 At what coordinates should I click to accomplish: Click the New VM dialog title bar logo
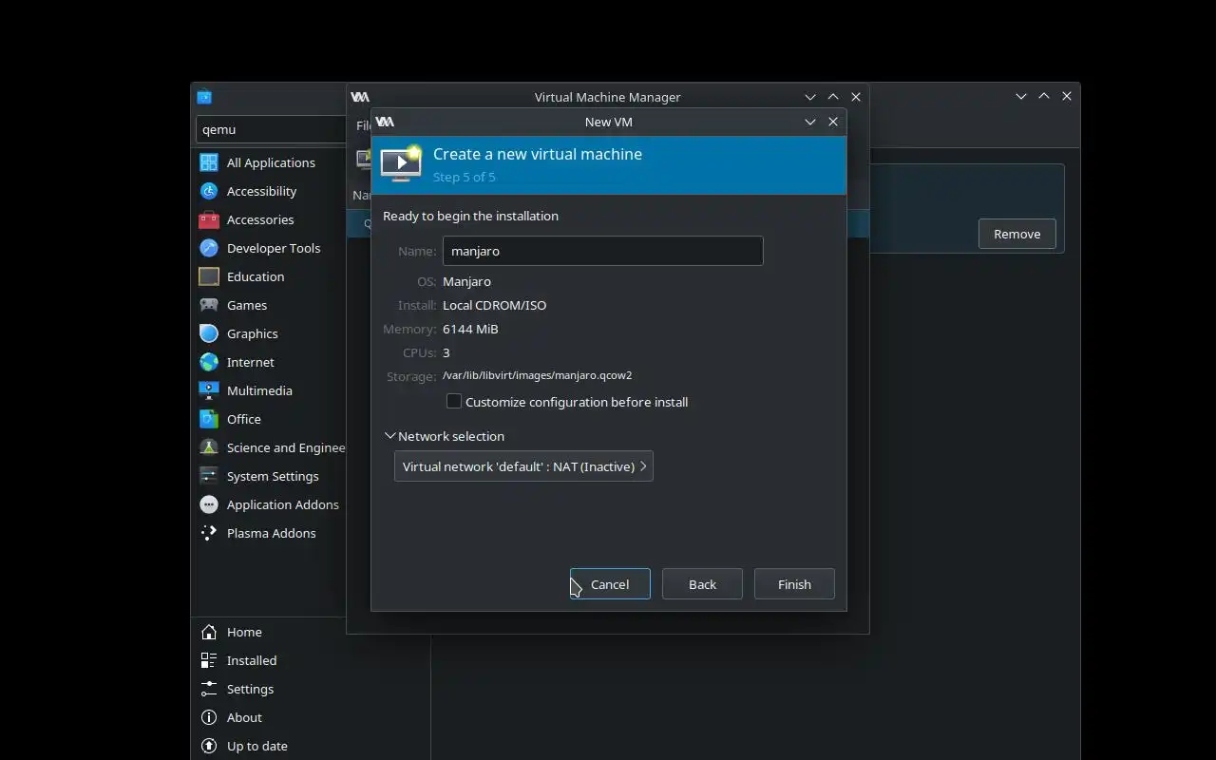(x=385, y=122)
